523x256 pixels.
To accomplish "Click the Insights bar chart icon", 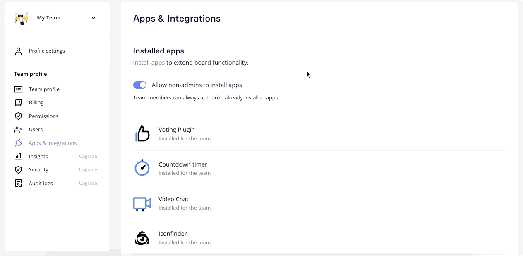I will click(18, 156).
